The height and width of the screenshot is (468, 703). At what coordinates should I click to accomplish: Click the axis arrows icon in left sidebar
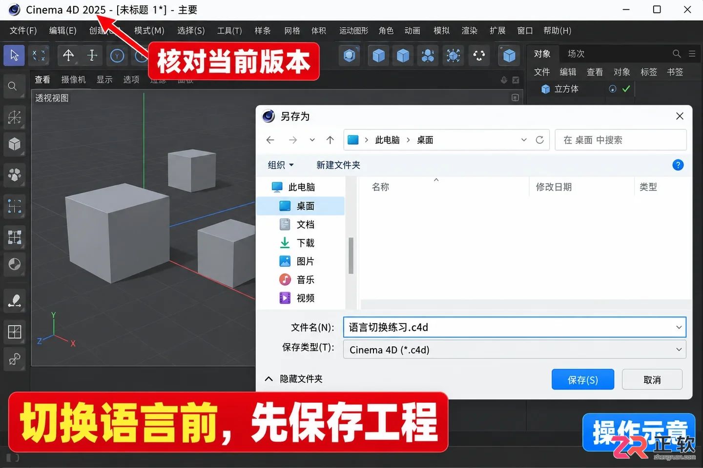pos(14,117)
